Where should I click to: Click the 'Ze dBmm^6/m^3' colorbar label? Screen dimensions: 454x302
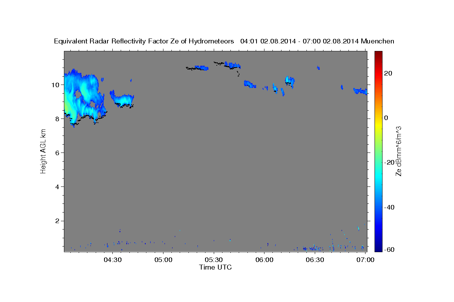398,151
